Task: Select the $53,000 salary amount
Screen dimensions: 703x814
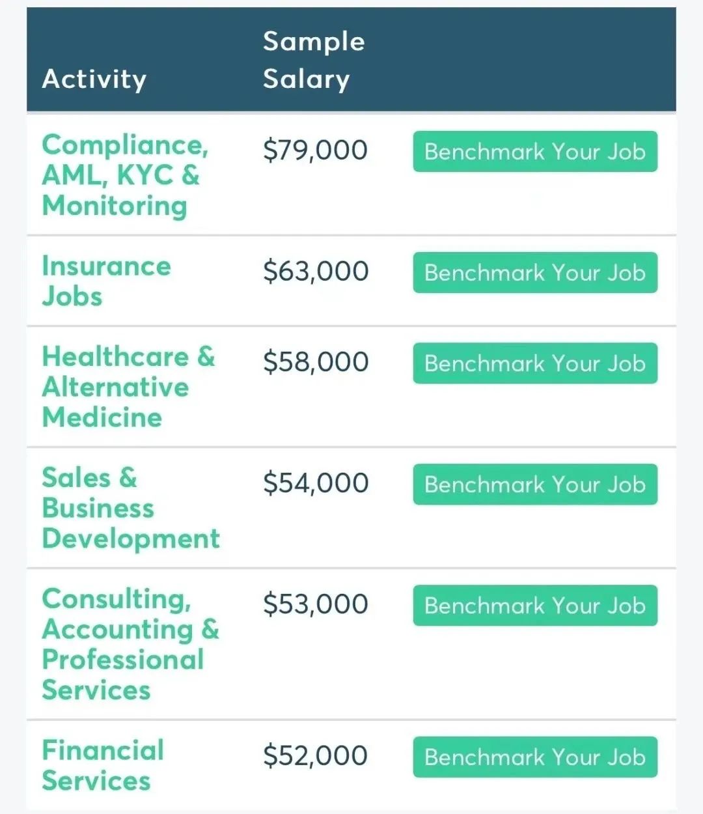Action: (316, 604)
